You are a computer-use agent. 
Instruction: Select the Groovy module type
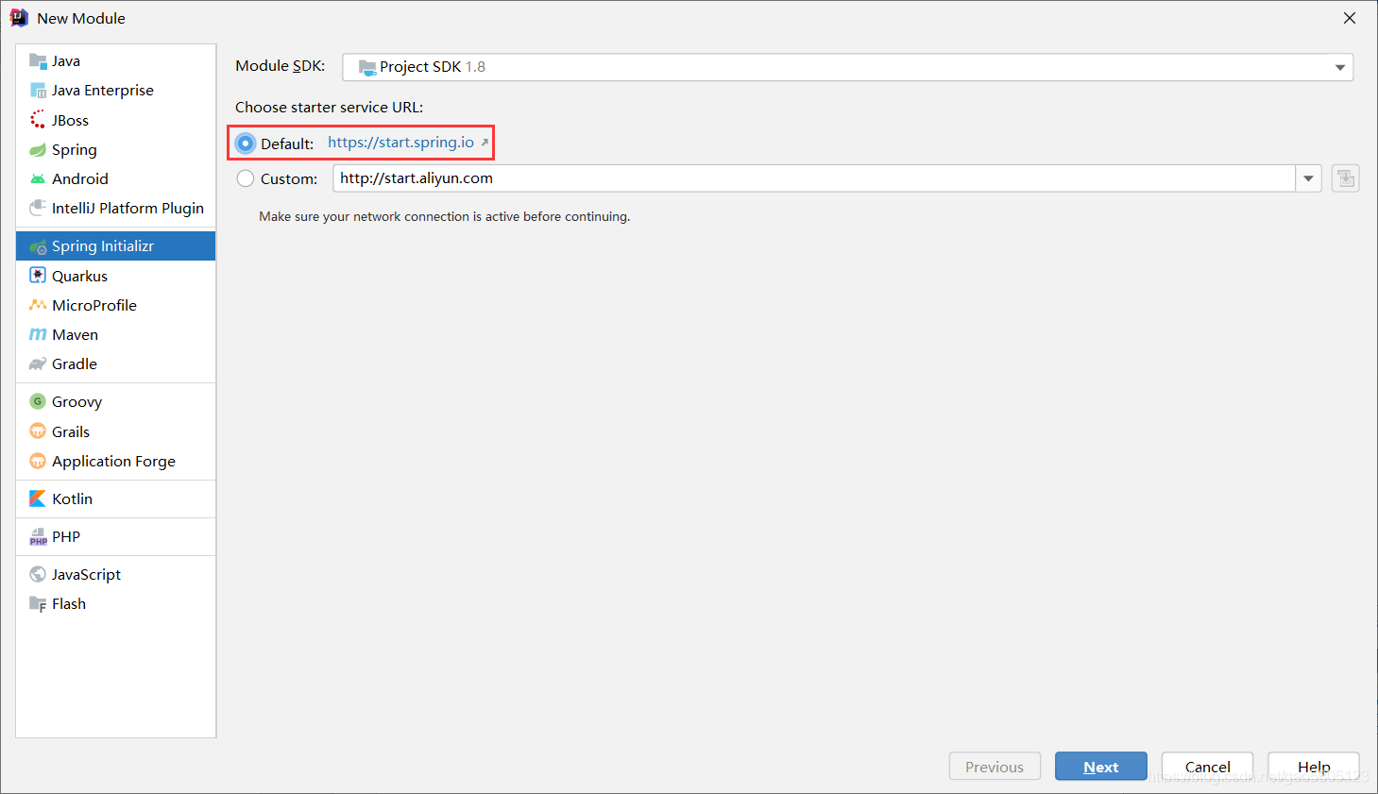(77, 401)
